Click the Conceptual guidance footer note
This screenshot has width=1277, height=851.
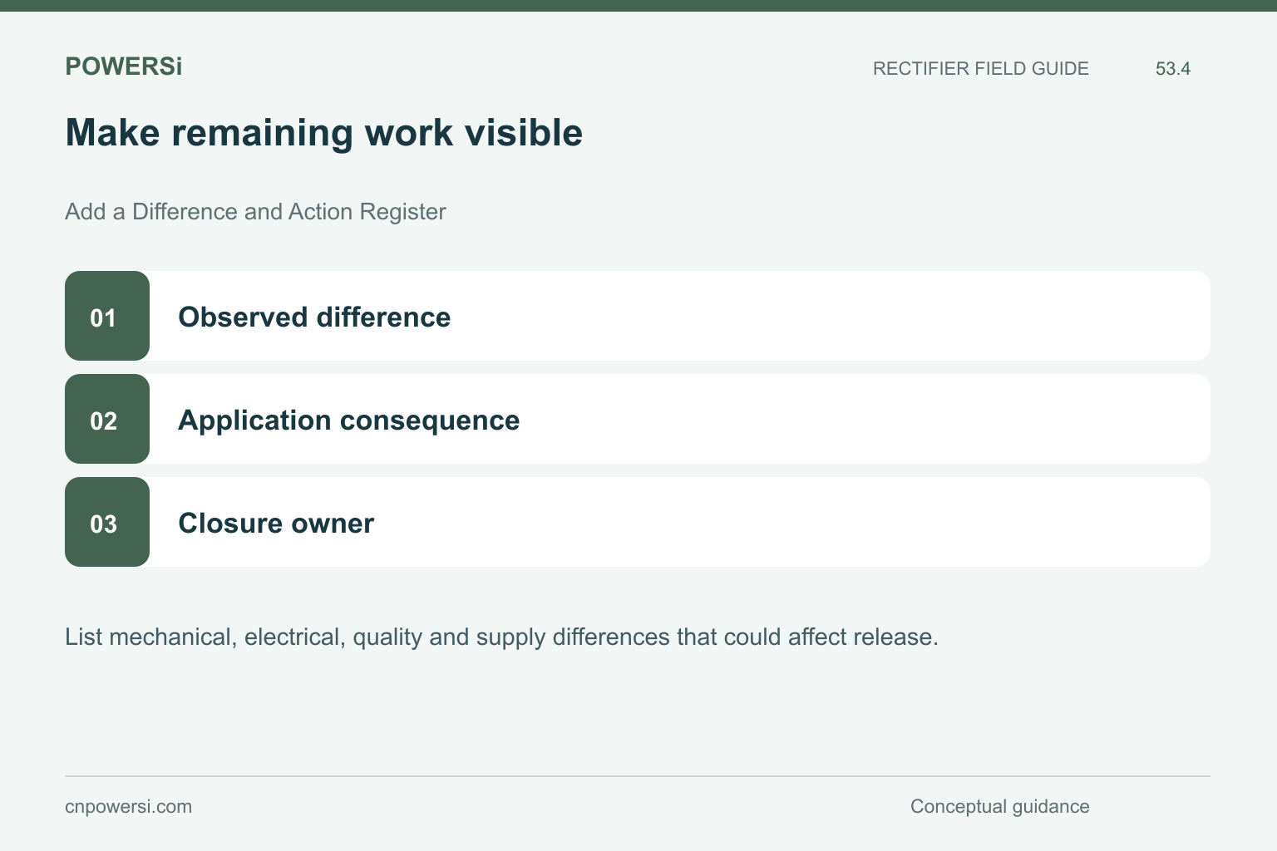1000,807
